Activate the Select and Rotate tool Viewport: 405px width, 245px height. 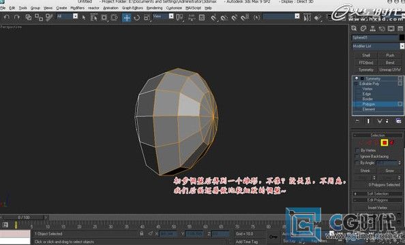click(137, 17)
